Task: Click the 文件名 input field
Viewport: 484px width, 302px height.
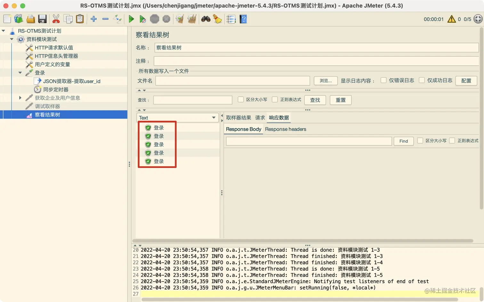Action: (233, 81)
